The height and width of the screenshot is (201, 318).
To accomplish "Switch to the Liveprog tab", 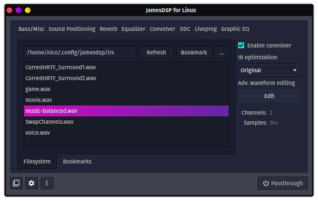I will (206, 29).
